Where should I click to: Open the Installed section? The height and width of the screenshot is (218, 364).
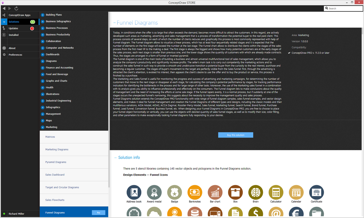20,35
